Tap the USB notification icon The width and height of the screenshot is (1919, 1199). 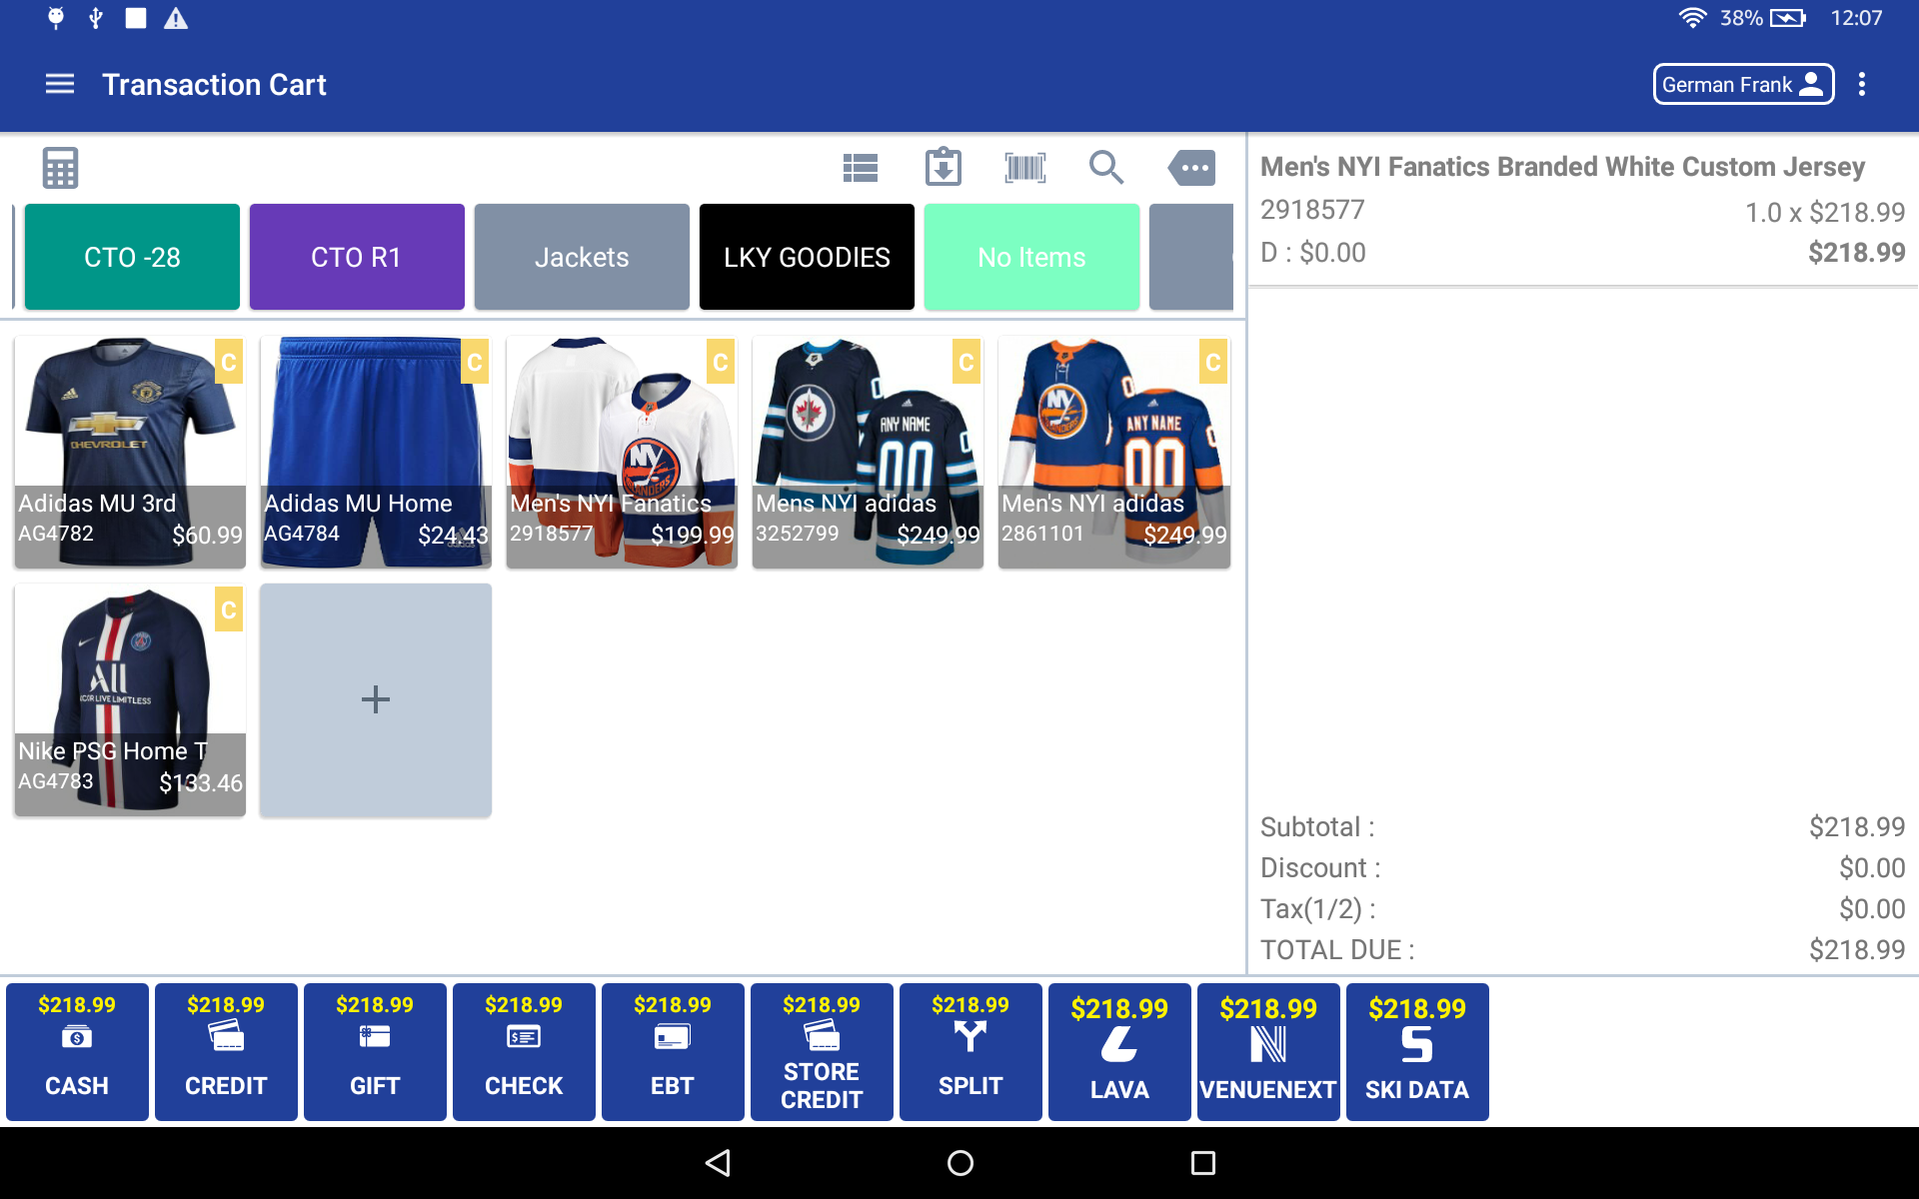tap(96, 18)
